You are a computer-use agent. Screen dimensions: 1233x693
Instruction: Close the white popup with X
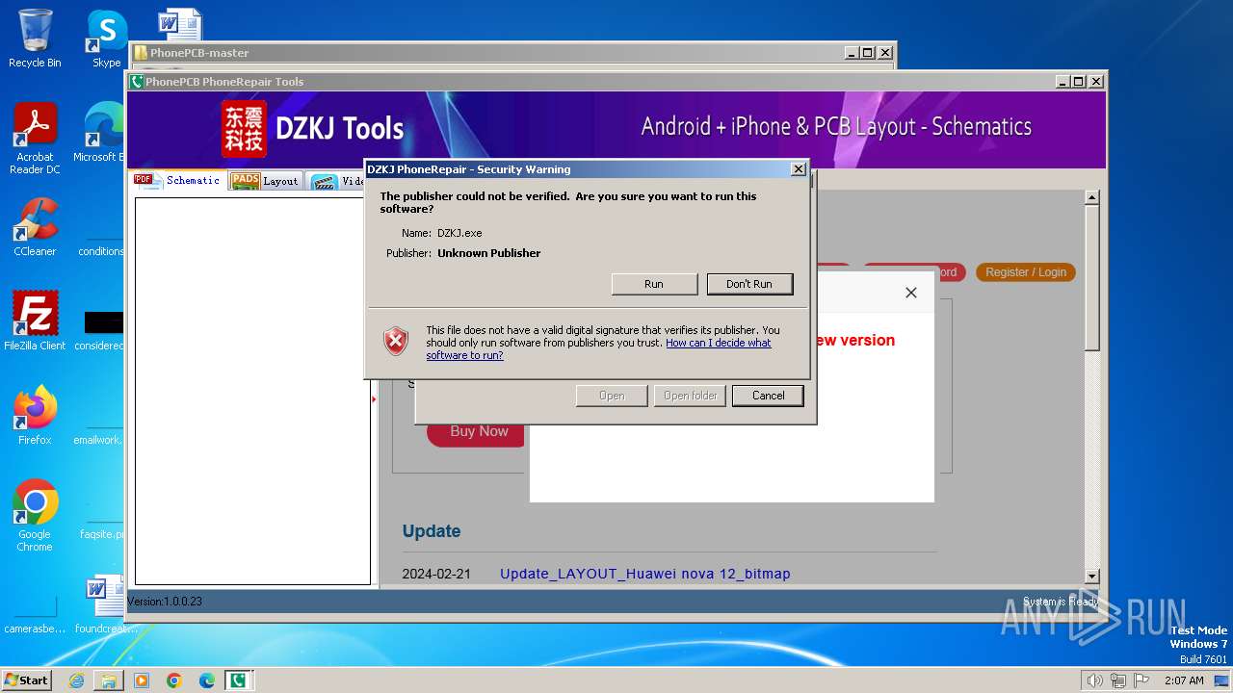[x=911, y=293]
